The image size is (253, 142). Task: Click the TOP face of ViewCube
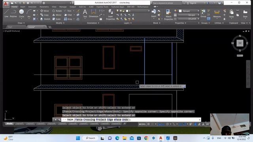pos(240,43)
